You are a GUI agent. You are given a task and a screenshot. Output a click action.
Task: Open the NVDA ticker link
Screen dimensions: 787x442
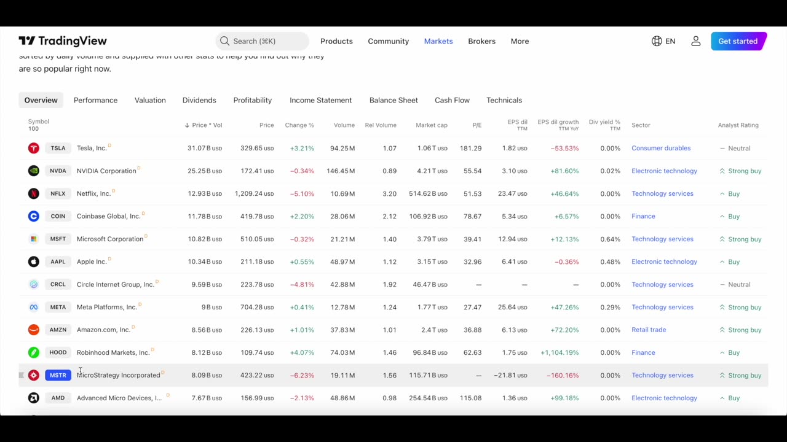click(x=58, y=171)
